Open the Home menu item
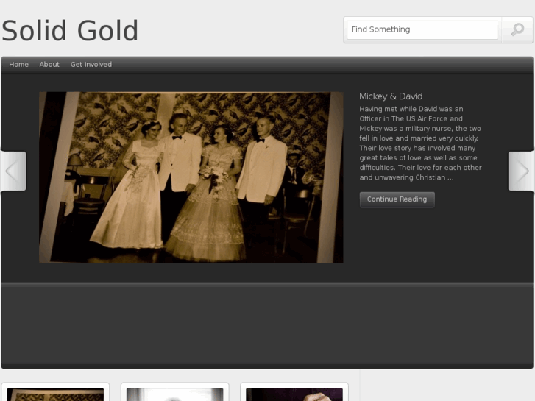The width and height of the screenshot is (535, 401). [19, 65]
